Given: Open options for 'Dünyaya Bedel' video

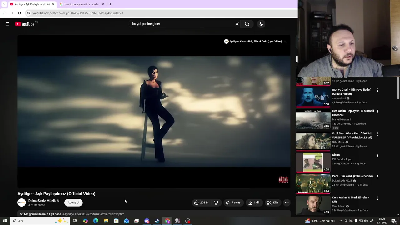Looking at the screenshot, I should pos(377,90).
